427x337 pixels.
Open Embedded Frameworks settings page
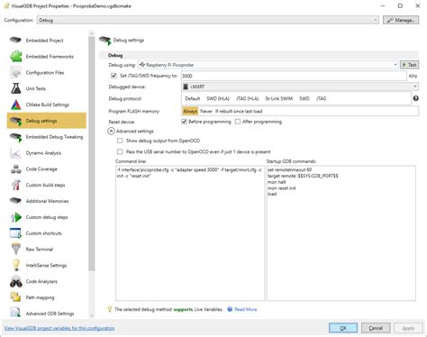[47, 56]
